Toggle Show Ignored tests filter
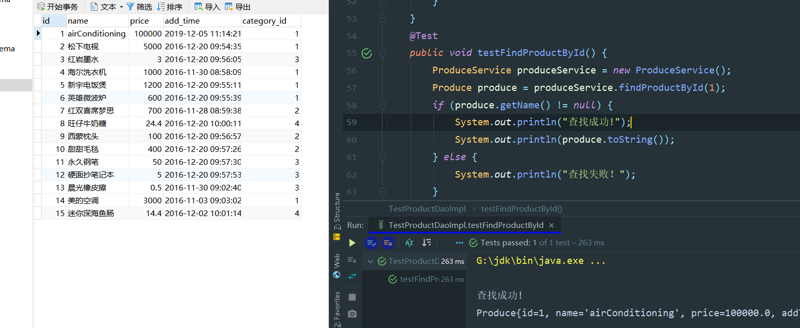 pyautogui.click(x=388, y=243)
